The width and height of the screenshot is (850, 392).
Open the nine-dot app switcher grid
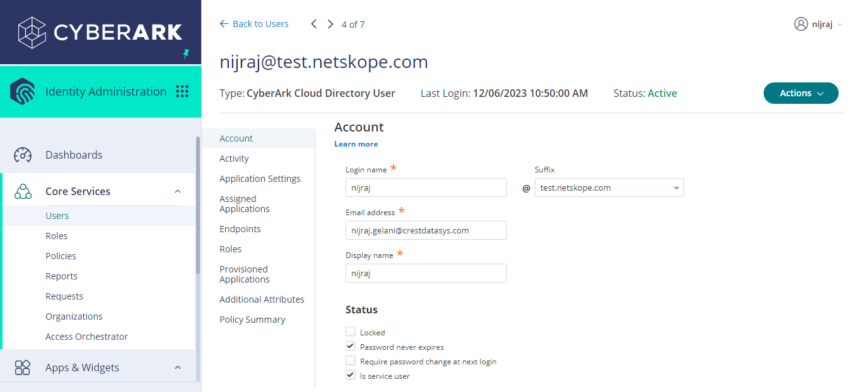point(182,91)
